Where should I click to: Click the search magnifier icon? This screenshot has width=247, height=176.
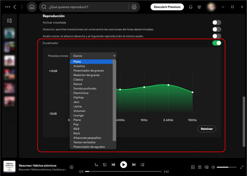pyautogui.click(x=44, y=7)
